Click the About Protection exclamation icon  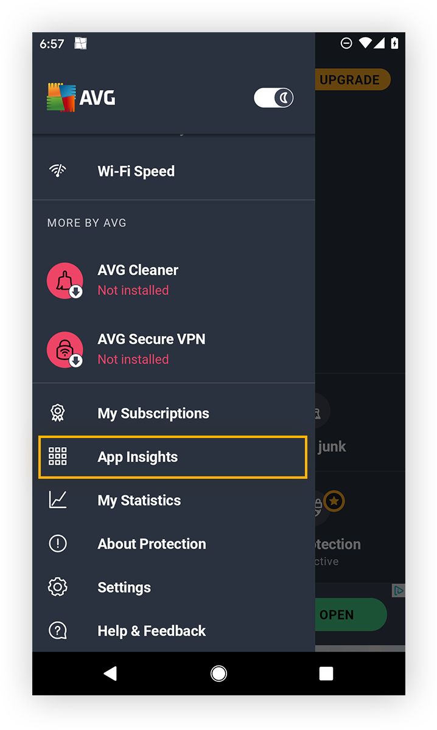click(x=57, y=543)
